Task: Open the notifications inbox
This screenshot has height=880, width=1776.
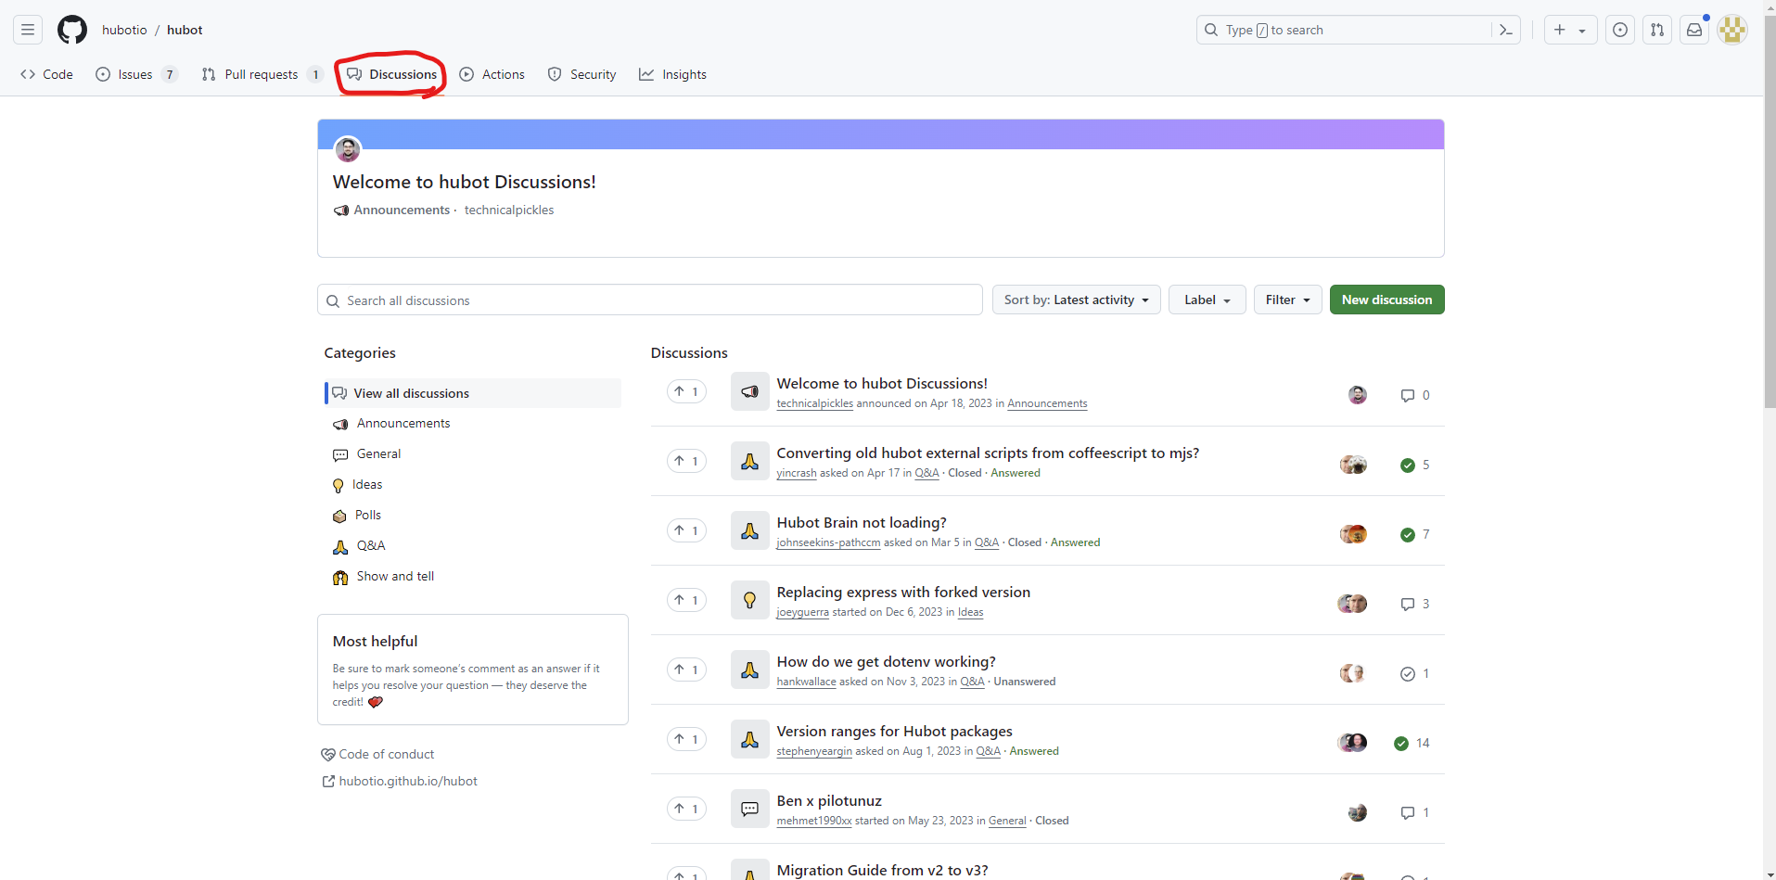Action: (x=1694, y=30)
